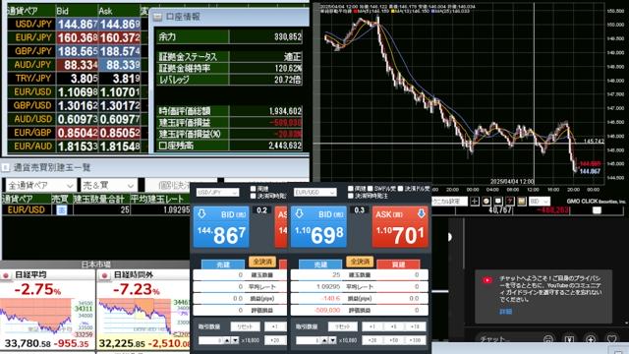Click the gold chart icon in chart toolbar
Viewport: 629px width, 354px height.
tap(522, 201)
